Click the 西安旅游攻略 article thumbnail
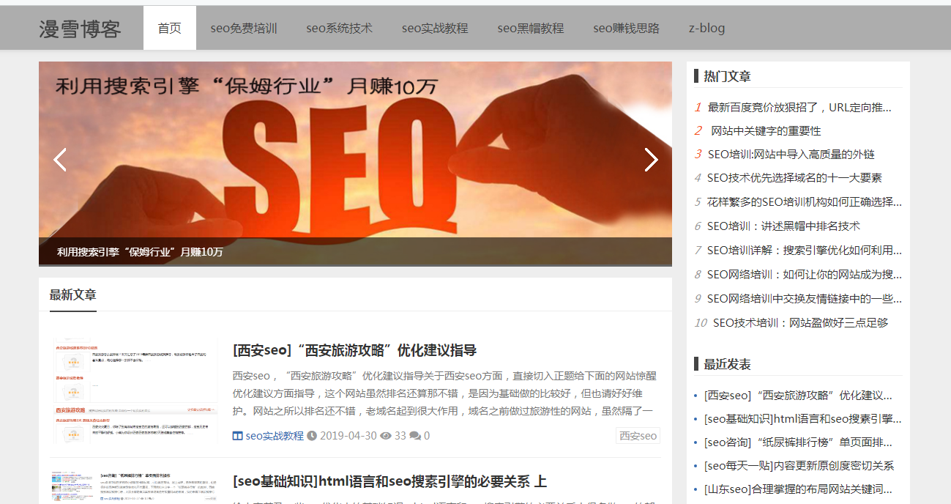Image resolution: width=951 pixels, height=504 pixels. click(134, 392)
